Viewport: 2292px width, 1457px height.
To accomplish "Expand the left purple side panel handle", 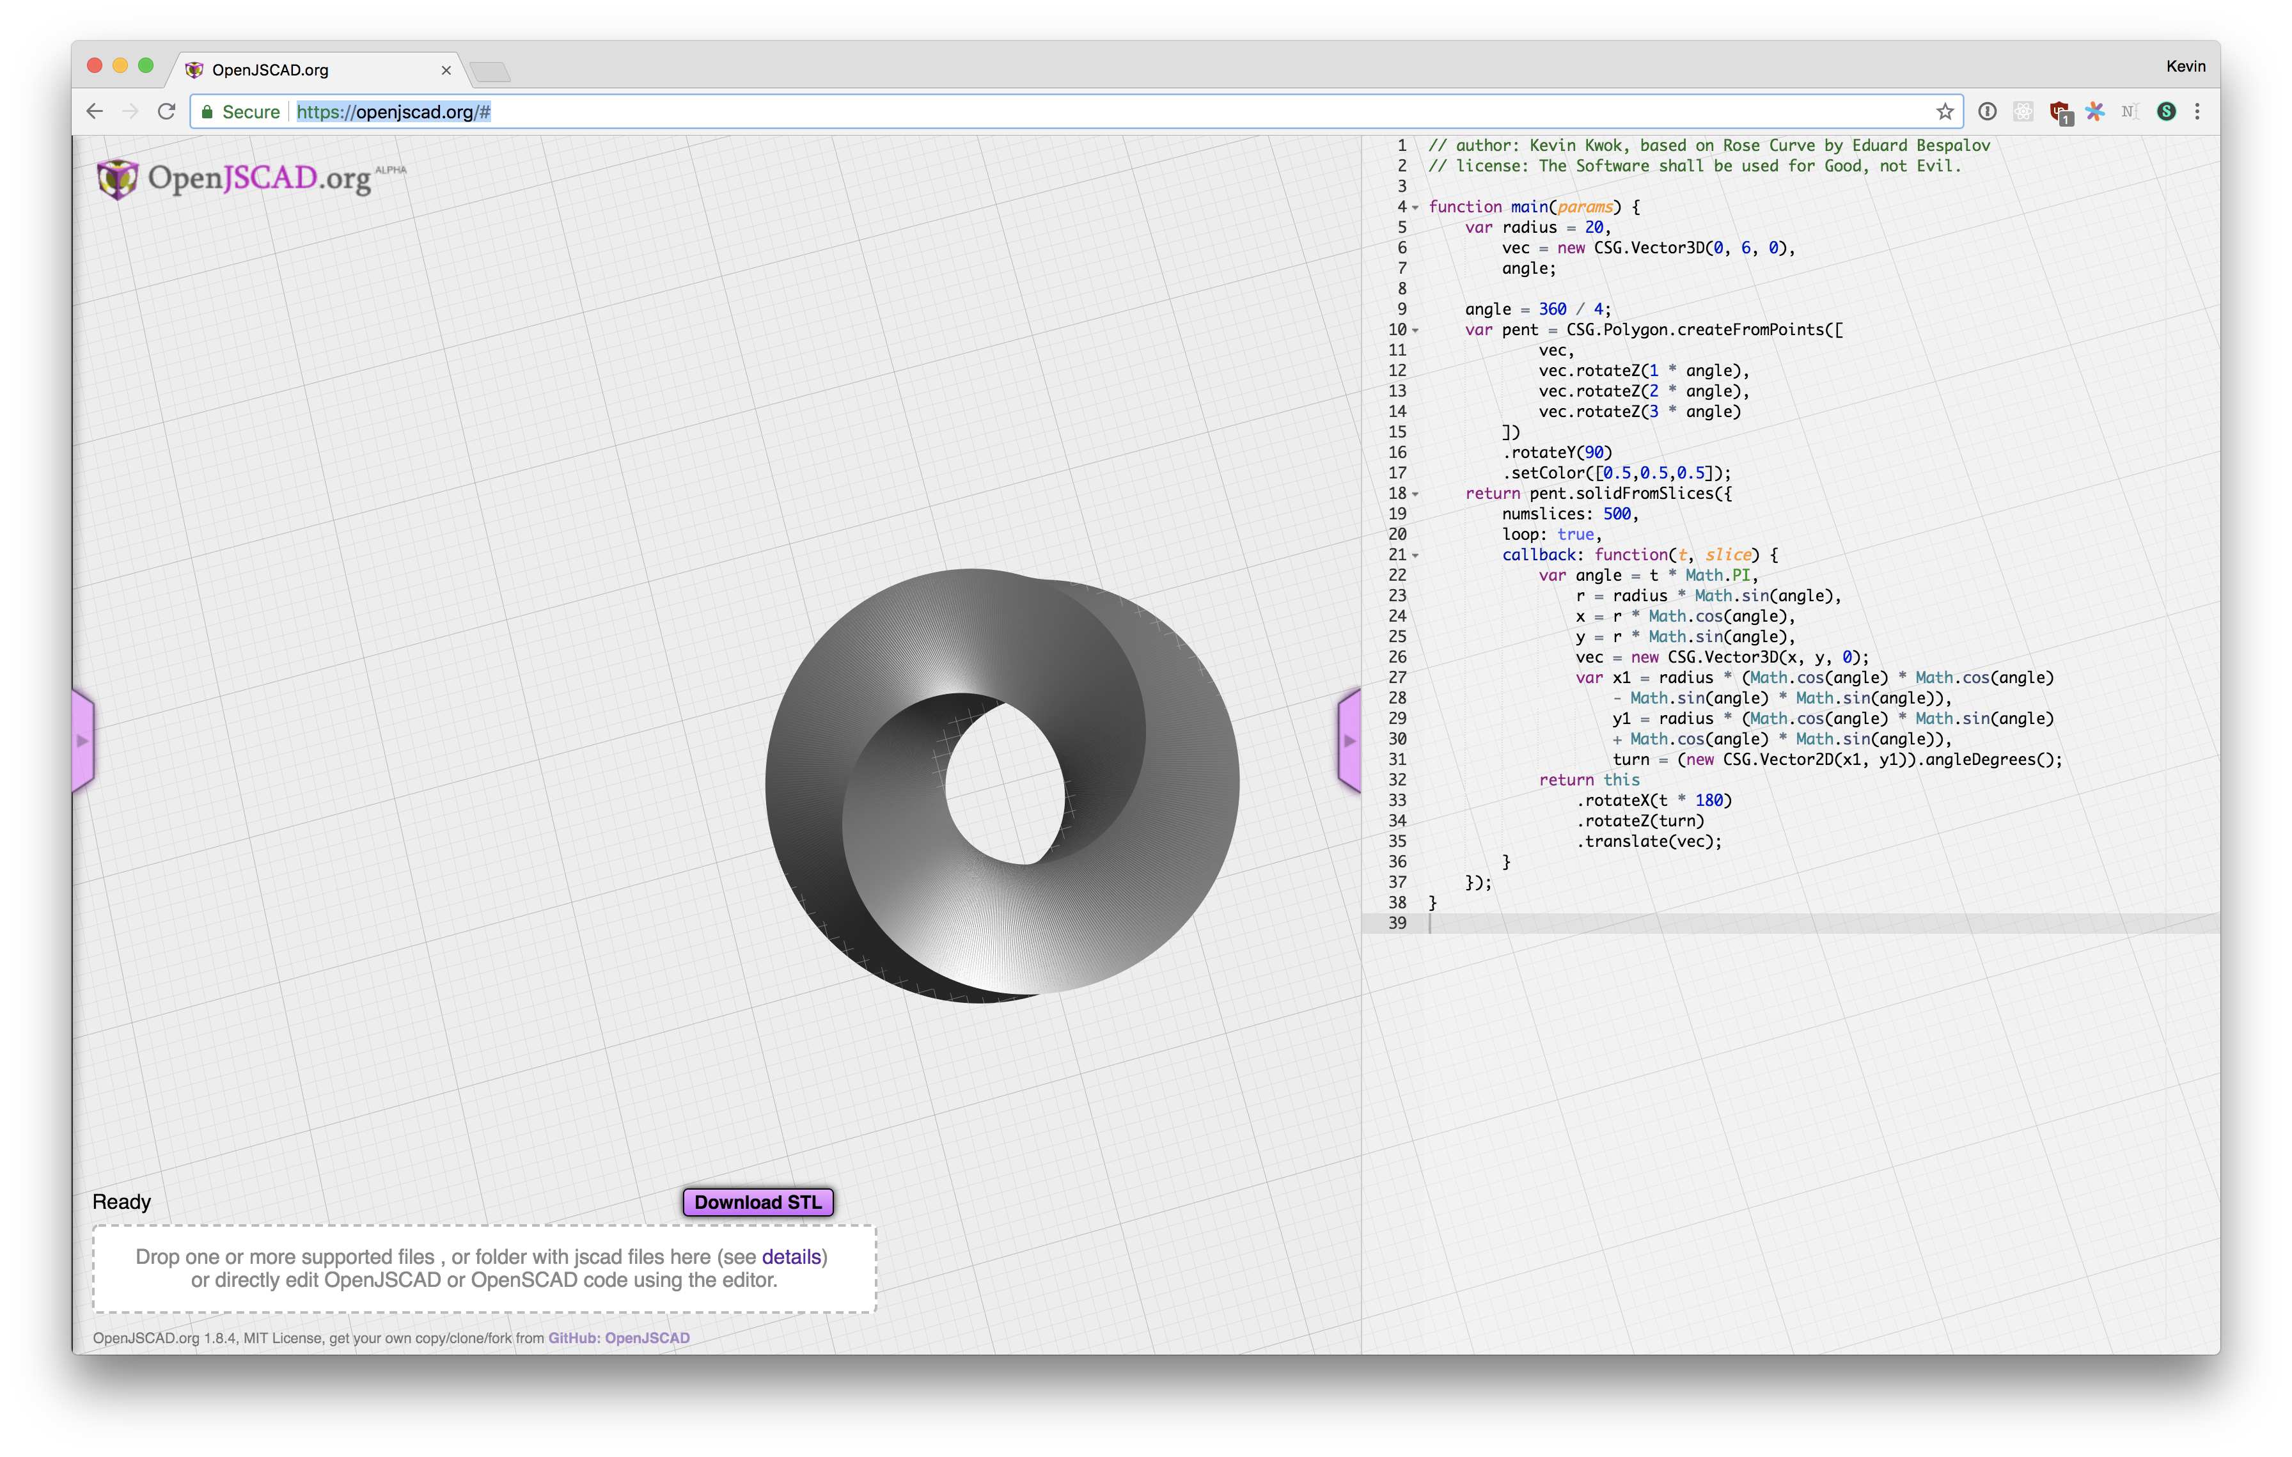I will [82, 741].
